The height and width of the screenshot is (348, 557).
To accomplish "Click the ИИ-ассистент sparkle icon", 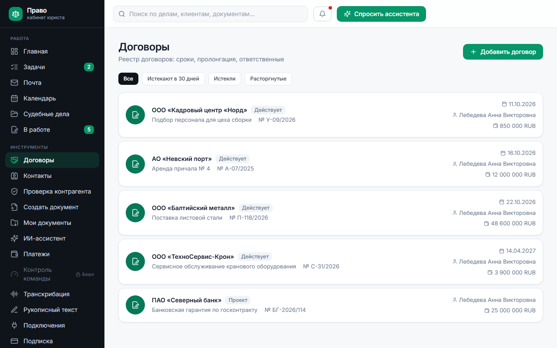I will (x=14, y=238).
